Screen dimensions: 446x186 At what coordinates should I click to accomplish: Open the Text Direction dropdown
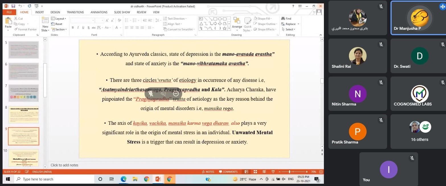coord(175,19)
